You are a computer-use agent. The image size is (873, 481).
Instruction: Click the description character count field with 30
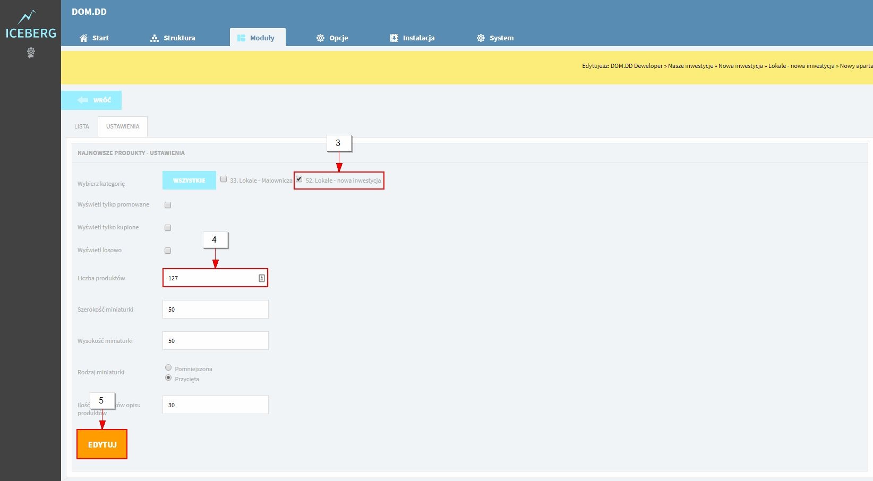point(215,405)
